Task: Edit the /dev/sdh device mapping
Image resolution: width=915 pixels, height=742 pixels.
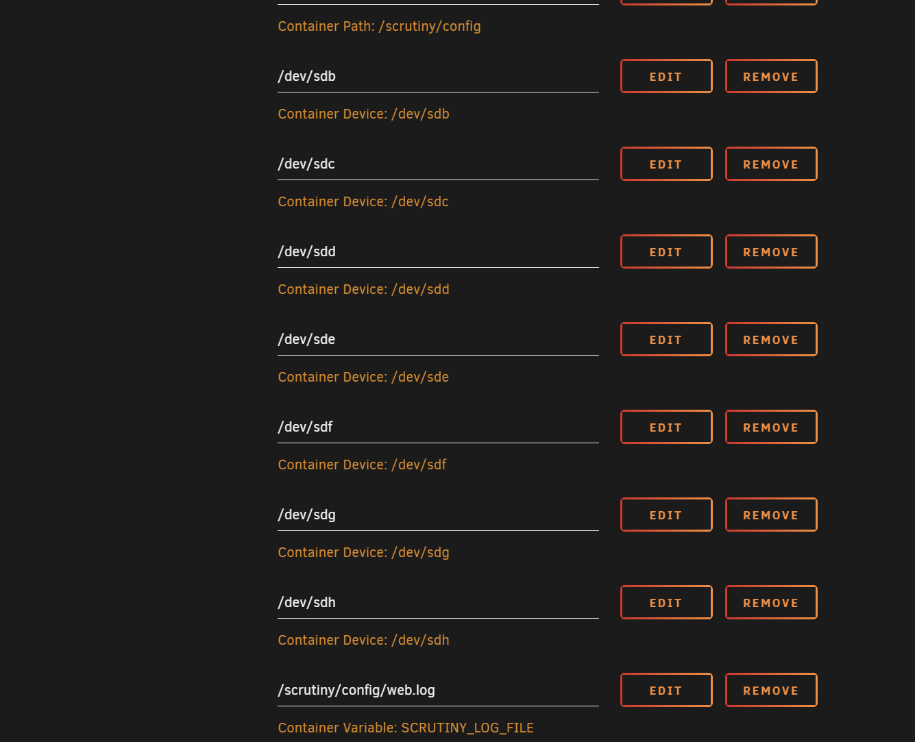Action: [x=666, y=602]
